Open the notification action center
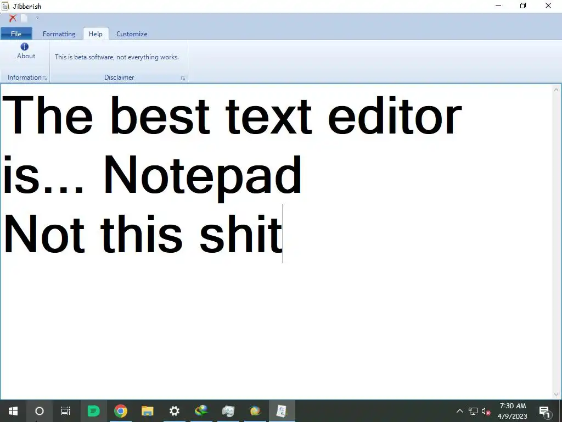 [544, 411]
